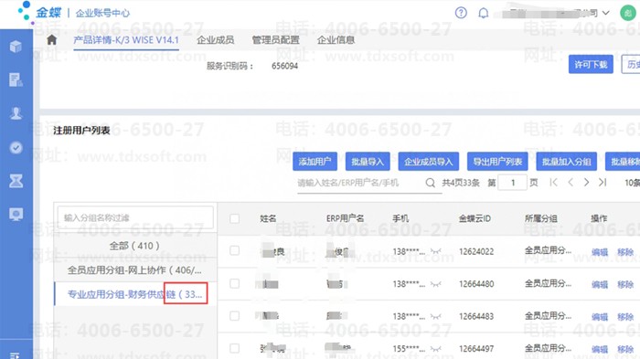Image resolution: width=640 pixels, height=359 pixels.
Task: Switch to 管理员配置 tab
Action: click(275, 40)
